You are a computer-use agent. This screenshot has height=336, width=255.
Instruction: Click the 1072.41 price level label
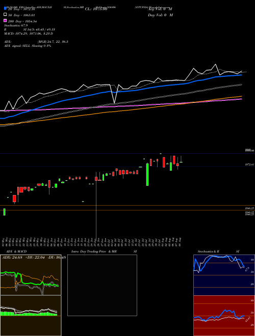click(250, 164)
